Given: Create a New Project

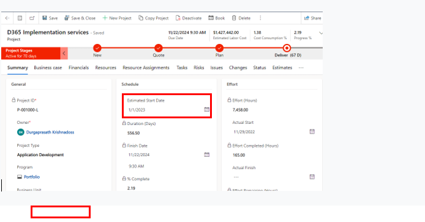Looking at the screenshot, I should (x=117, y=18).
